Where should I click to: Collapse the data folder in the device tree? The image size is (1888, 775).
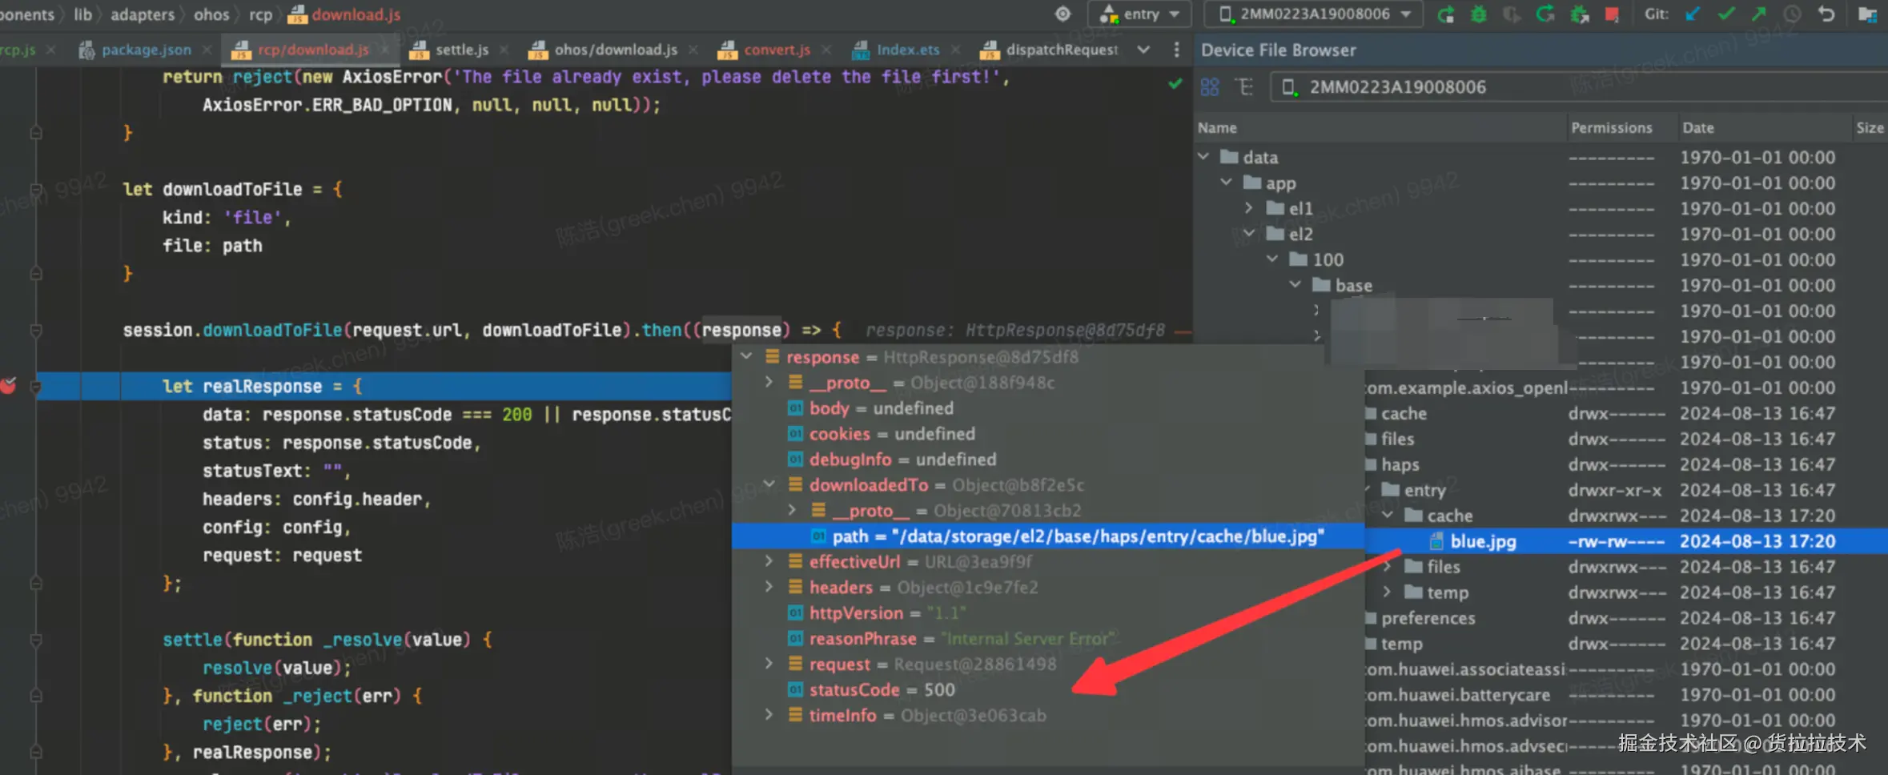pyautogui.click(x=1203, y=157)
